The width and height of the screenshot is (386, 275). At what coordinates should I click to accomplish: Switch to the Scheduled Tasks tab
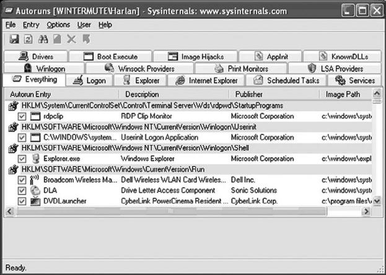click(286, 81)
